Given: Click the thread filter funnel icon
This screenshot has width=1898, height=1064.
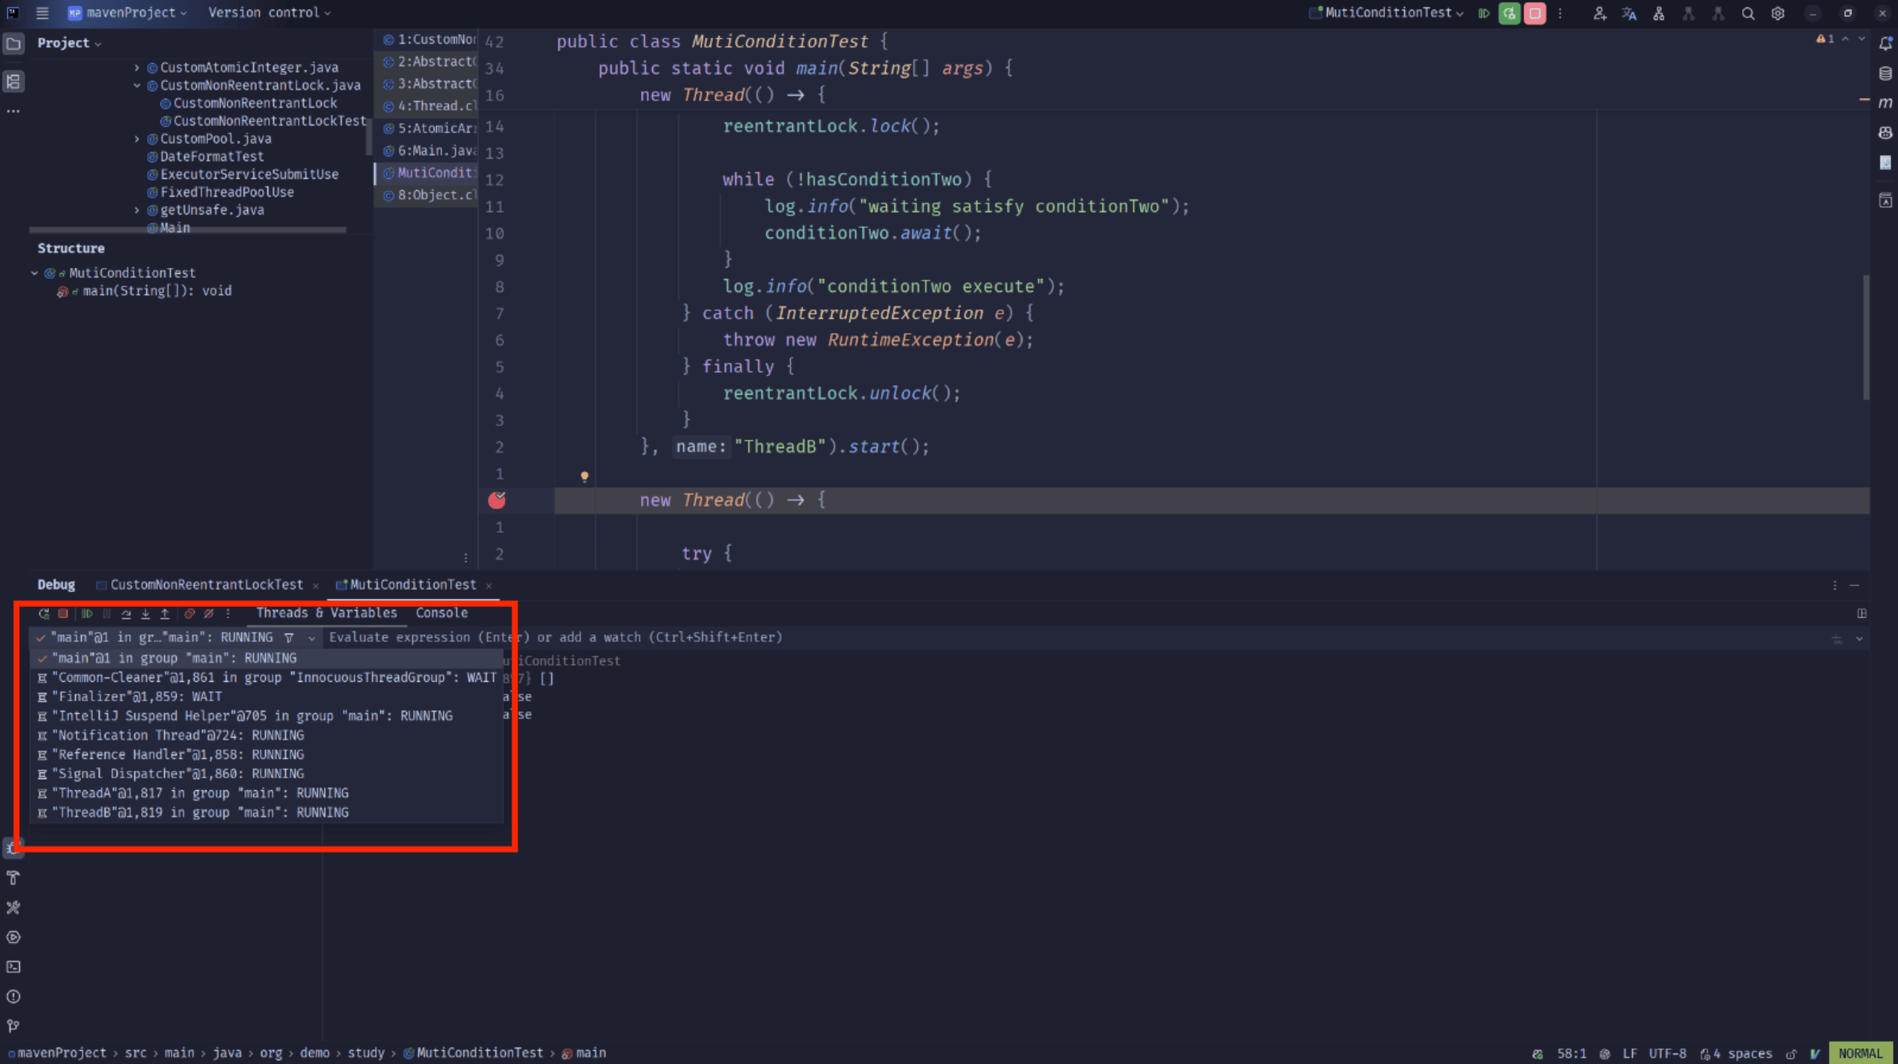Looking at the screenshot, I should (x=289, y=637).
